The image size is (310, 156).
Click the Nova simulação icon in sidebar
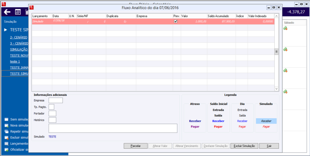[7, 125]
